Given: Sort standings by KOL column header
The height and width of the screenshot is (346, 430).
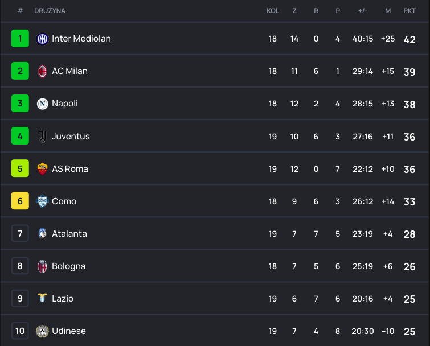Looking at the screenshot, I should point(273,11).
